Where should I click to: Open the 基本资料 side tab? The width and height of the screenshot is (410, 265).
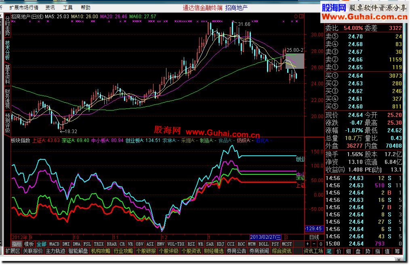7,74
